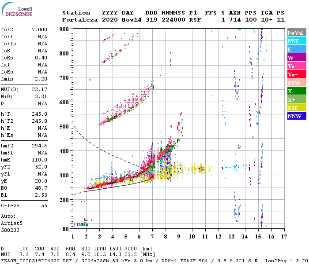
Task: Select the M(D) value 3.31
Action: point(41,97)
